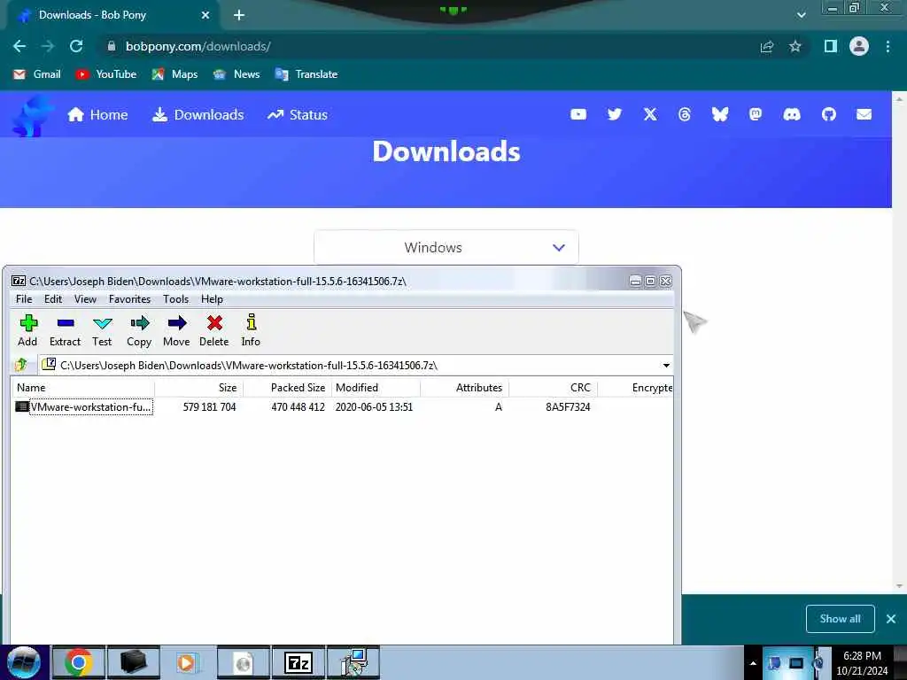Open Chrome profile avatar menu
This screenshot has width=907, height=680.
click(859, 46)
